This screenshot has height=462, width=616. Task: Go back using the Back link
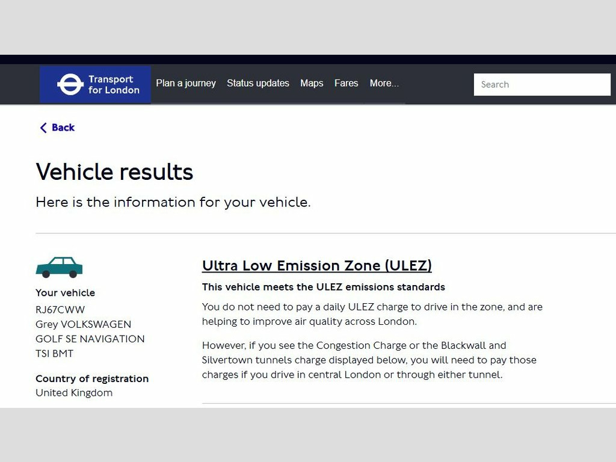[63, 128]
